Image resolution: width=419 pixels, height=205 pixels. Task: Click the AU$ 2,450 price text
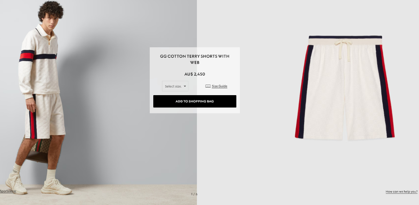(x=195, y=74)
